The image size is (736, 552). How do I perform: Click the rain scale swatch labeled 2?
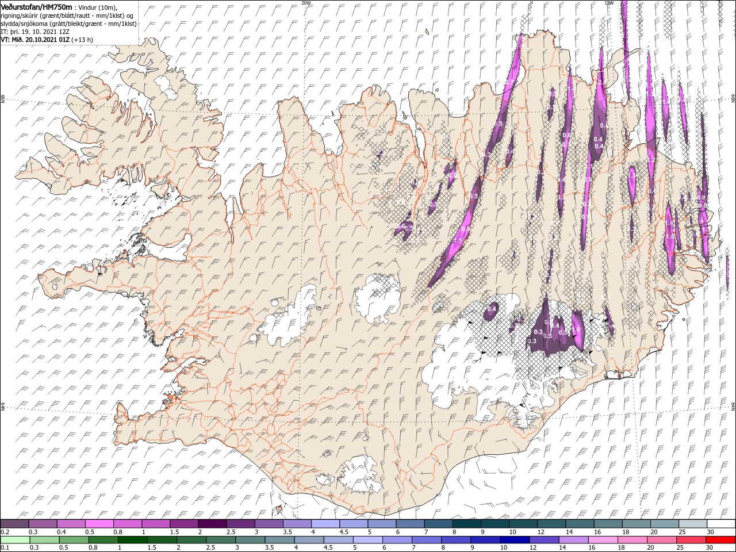point(191,540)
